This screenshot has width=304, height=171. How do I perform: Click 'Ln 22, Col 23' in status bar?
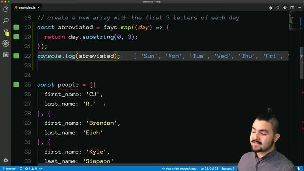click(x=209, y=169)
